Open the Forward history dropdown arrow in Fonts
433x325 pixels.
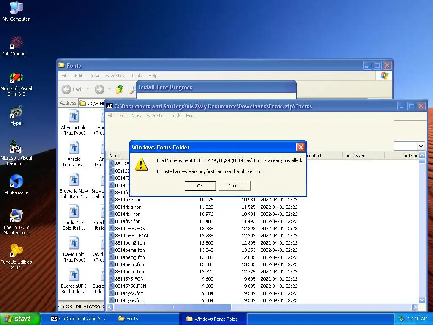click(x=109, y=89)
